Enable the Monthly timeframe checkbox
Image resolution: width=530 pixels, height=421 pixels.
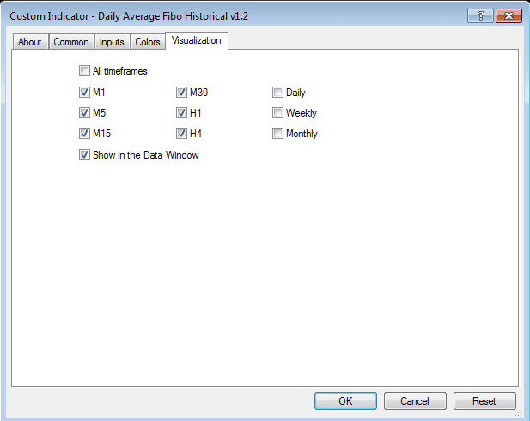click(x=277, y=134)
